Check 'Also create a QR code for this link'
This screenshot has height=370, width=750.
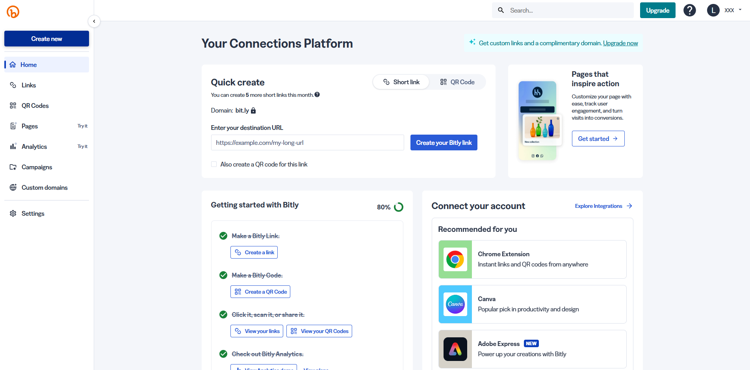pyautogui.click(x=214, y=164)
